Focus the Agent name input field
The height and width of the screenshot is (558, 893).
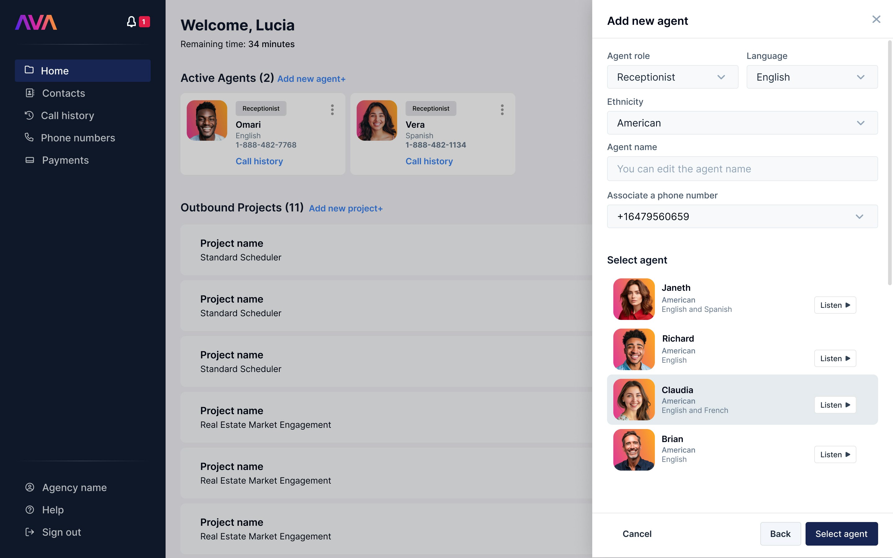coord(742,169)
